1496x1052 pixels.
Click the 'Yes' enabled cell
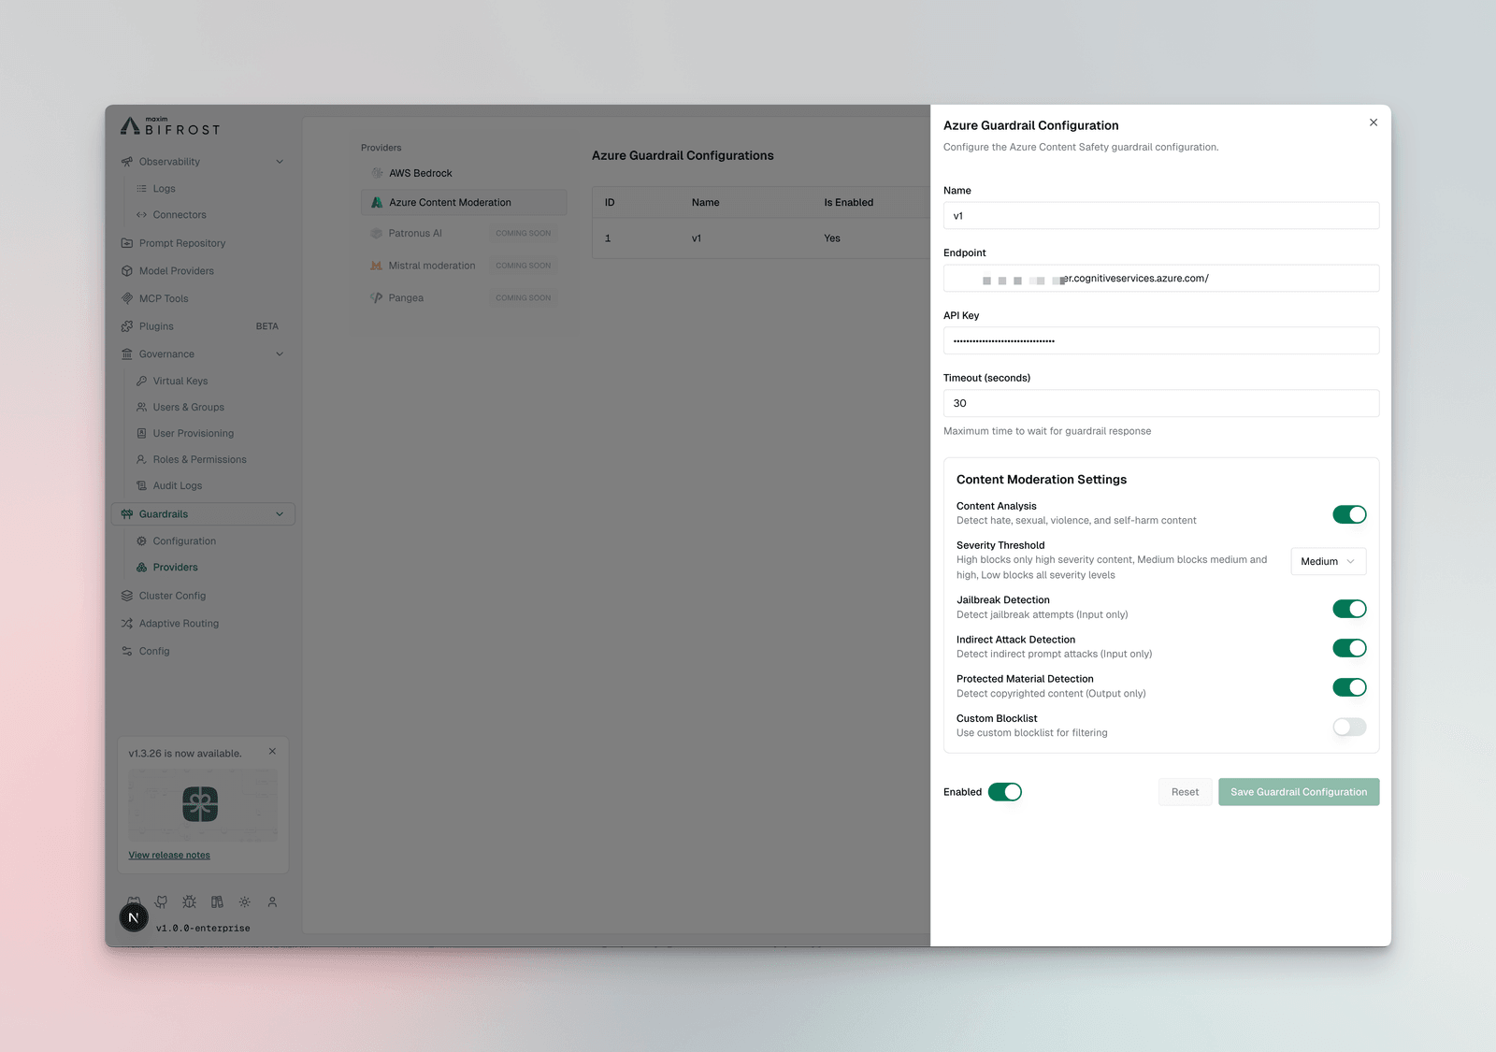click(x=832, y=238)
